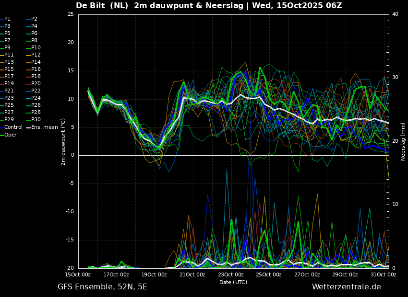Click the Date (UTC) axis title

pos(233,282)
